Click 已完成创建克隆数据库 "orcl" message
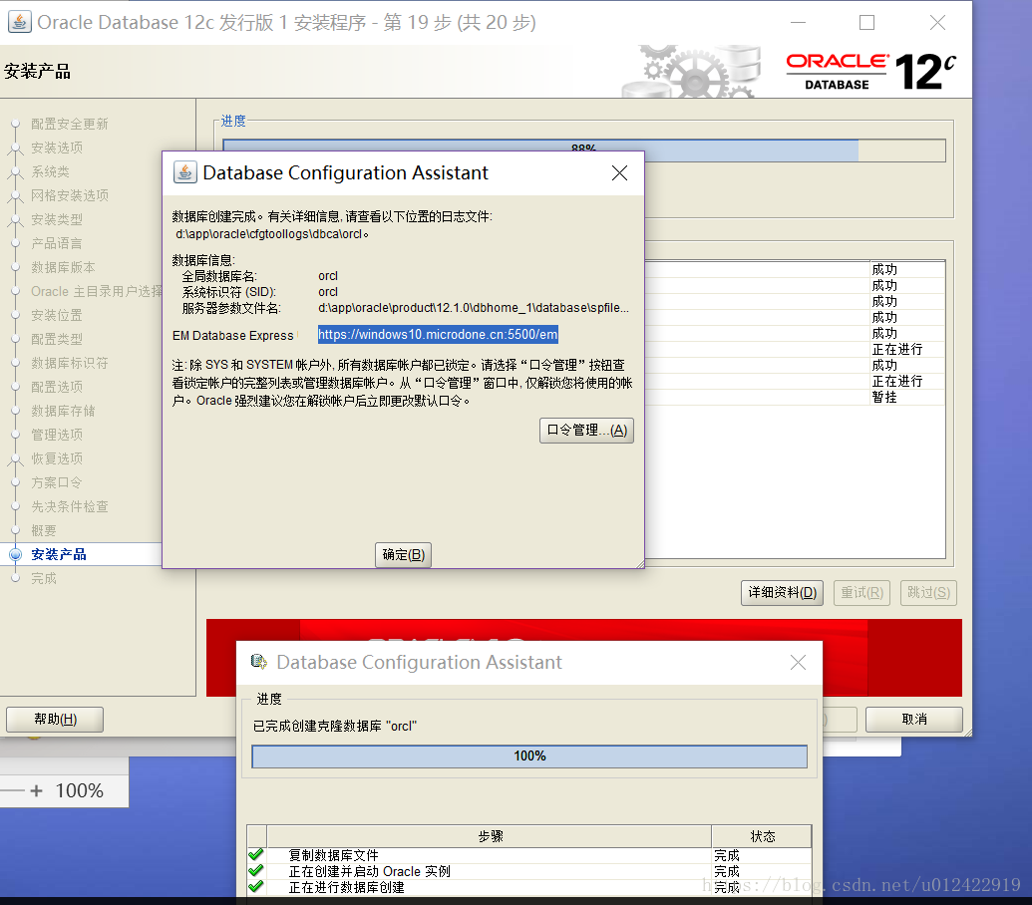 [334, 727]
